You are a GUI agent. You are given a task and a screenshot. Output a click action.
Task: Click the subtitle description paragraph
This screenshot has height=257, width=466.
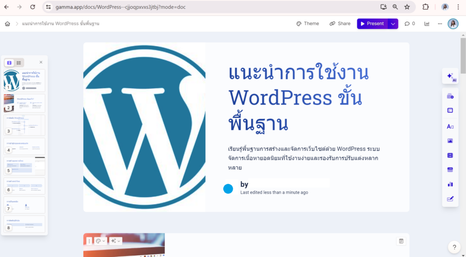(304, 158)
